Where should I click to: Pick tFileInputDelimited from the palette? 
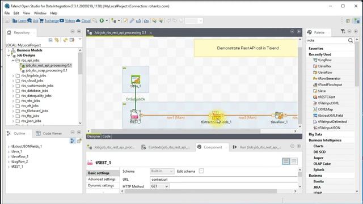coord(330,122)
